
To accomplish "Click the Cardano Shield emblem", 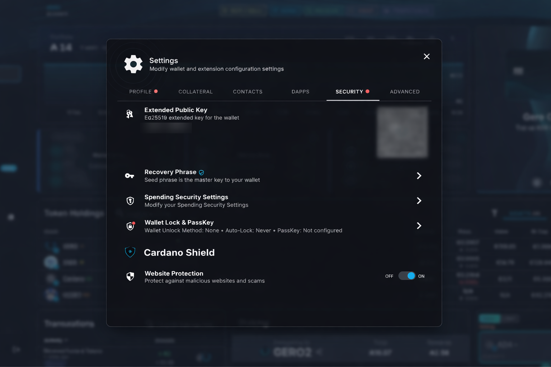I will click(130, 252).
